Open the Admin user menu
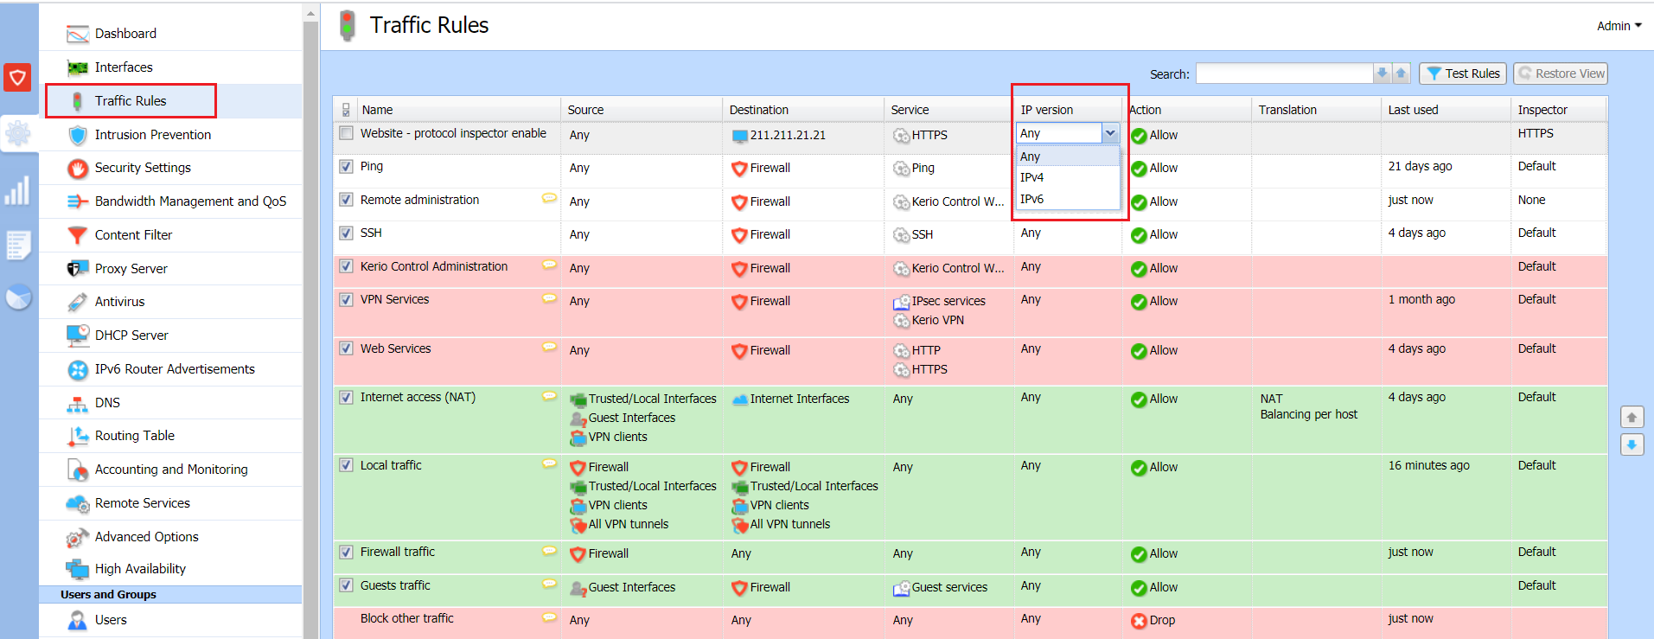Image resolution: width=1654 pixels, height=639 pixels. pyautogui.click(x=1619, y=26)
